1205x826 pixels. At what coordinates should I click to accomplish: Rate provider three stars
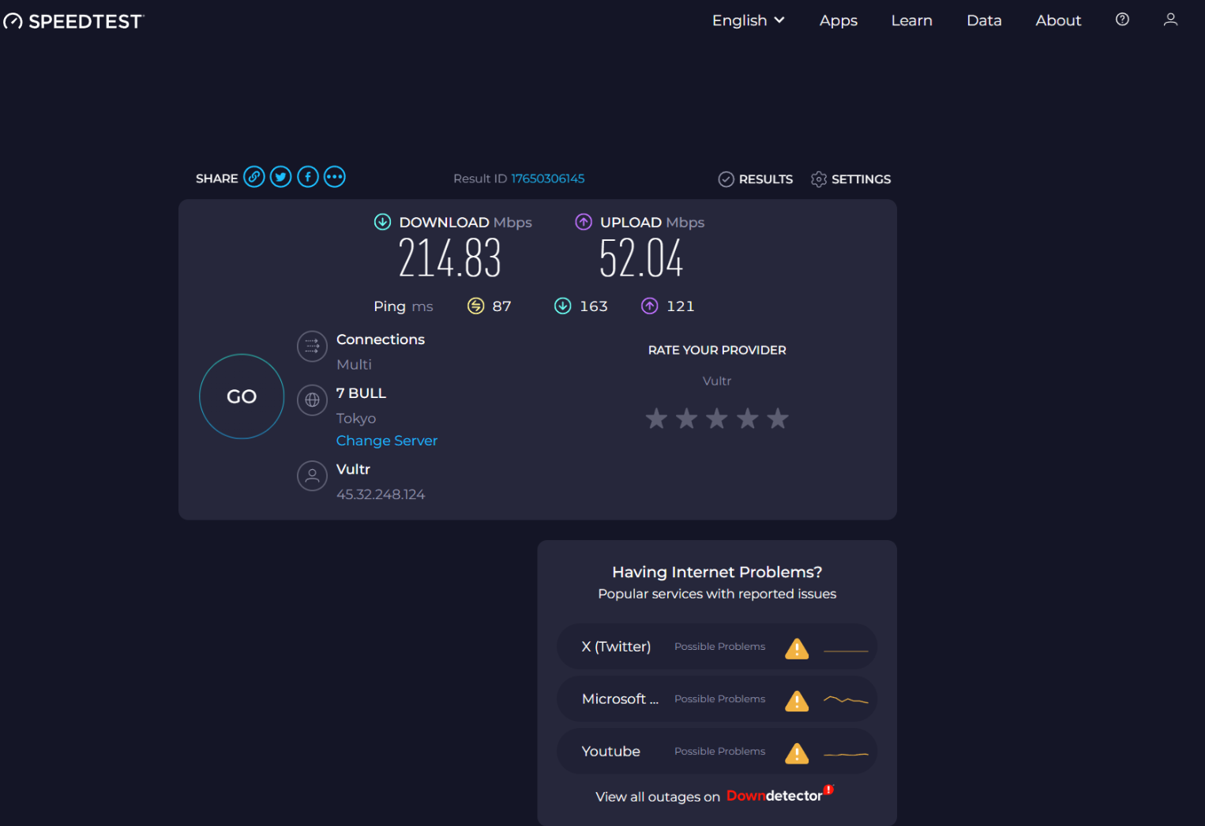pyautogui.click(x=717, y=419)
